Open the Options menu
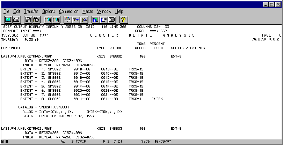This screenshot has width=283, height=145. tap(49, 12)
